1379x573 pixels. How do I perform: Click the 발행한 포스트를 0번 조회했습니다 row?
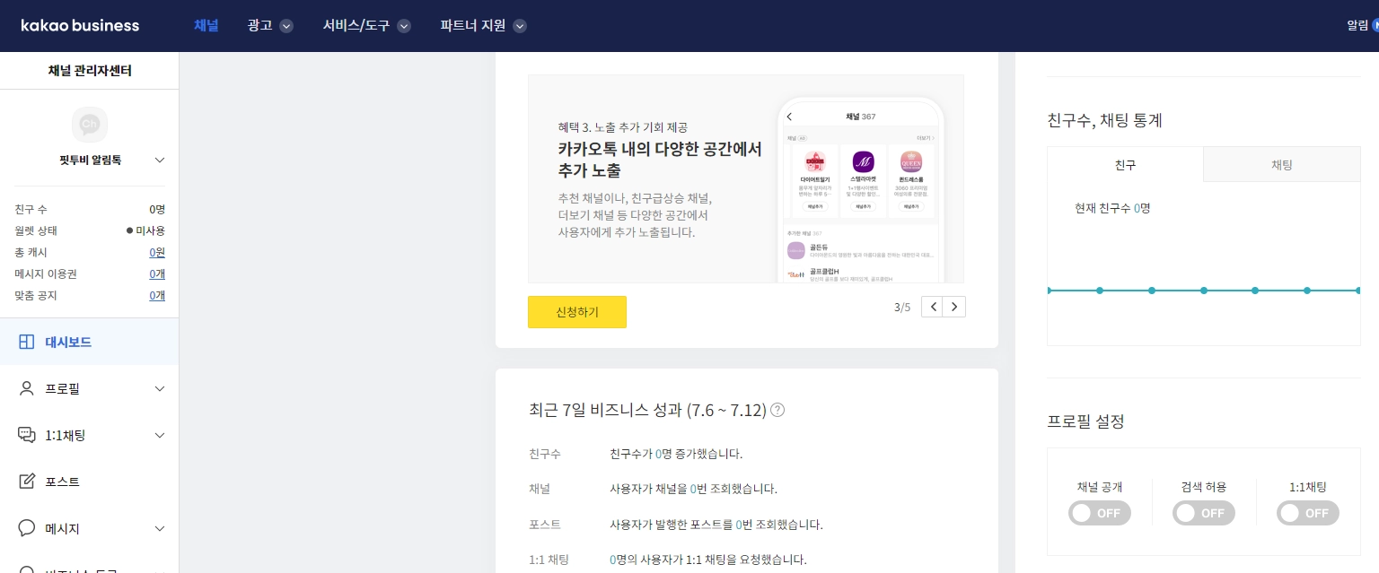pos(716,525)
